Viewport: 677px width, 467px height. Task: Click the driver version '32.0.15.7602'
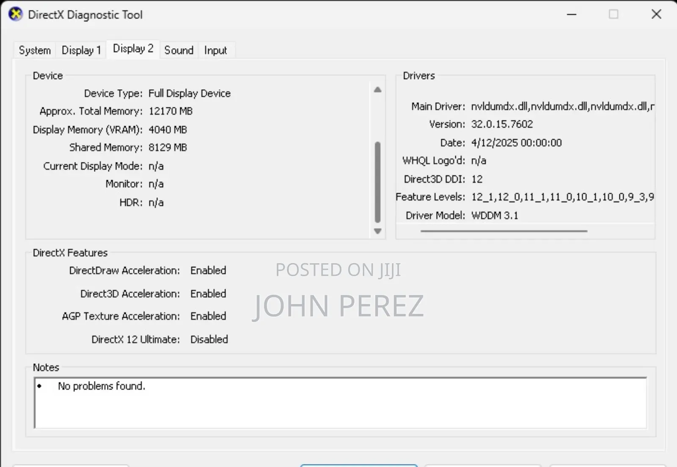pos(502,124)
